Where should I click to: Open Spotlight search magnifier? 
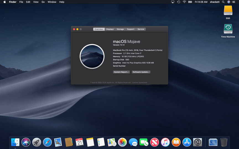[223, 2]
